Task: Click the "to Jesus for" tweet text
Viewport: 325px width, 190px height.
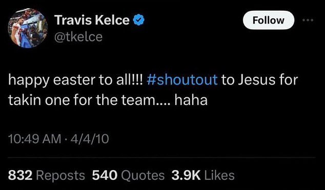Action: coord(260,80)
